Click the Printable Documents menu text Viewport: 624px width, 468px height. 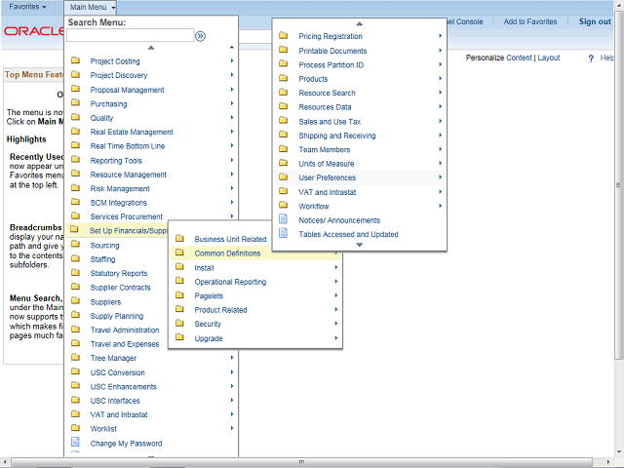pos(332,51)
